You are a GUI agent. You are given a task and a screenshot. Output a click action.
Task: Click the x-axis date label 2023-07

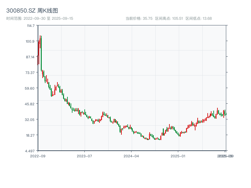click(x=84, y=156)
